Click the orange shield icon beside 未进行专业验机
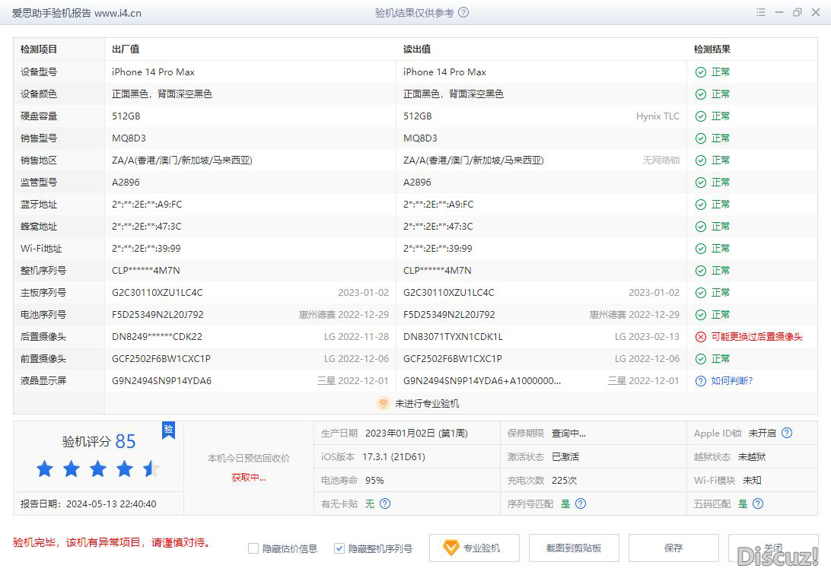Viewport: 831px width, 575px height. coord(384,403)
